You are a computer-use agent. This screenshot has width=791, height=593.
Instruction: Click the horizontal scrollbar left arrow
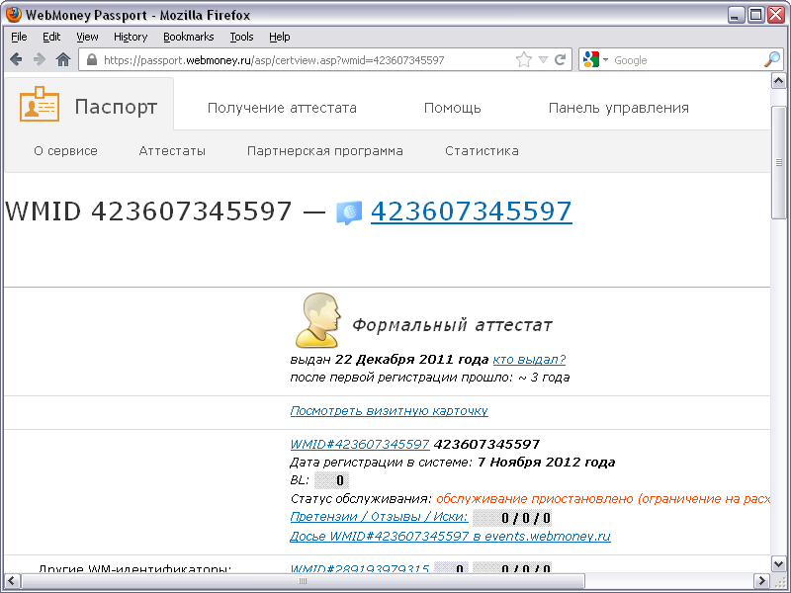coord(12,580)
